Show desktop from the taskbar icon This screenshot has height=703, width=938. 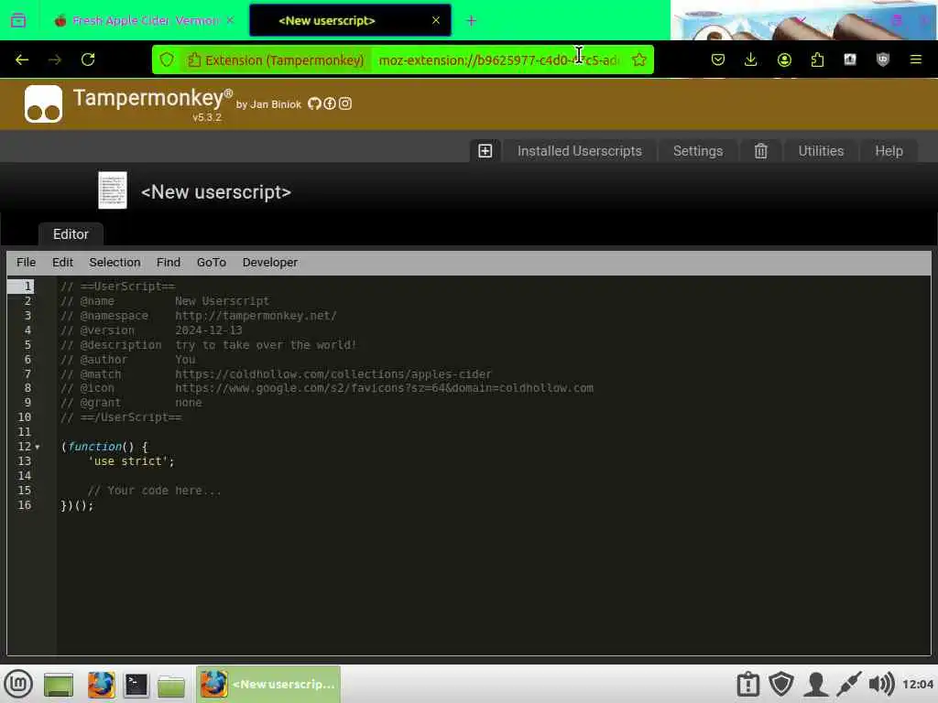[x=59, y=685]
